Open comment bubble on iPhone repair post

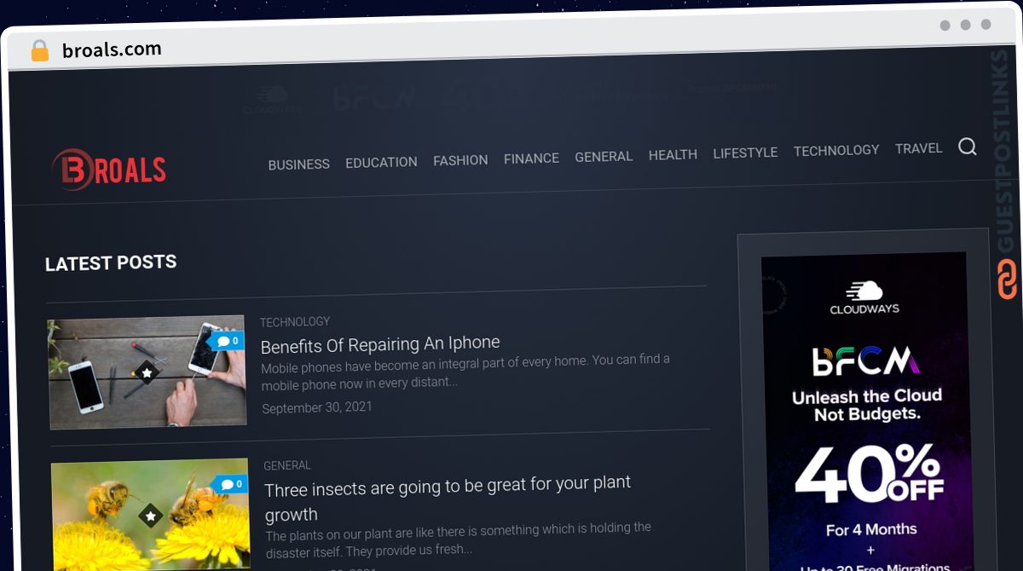coord(228,341)
